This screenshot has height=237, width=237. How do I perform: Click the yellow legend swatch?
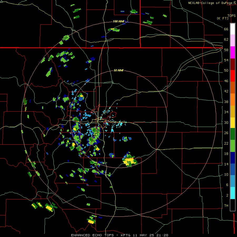tap(233, 122)
